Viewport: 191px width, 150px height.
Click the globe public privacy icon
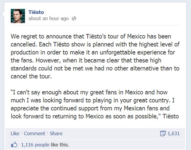74,18
